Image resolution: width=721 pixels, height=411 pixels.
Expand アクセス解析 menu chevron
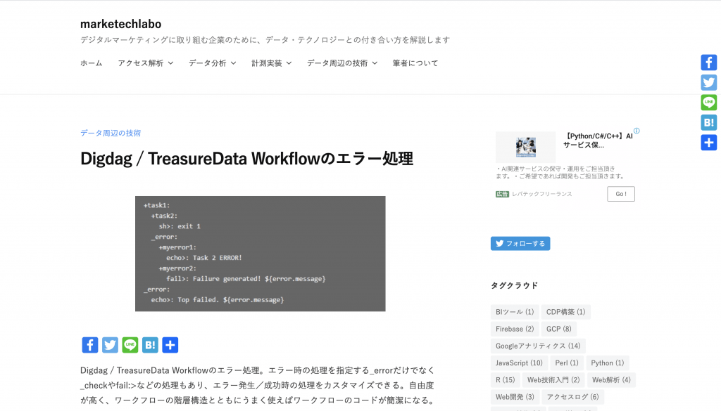[x=170, y=63]
